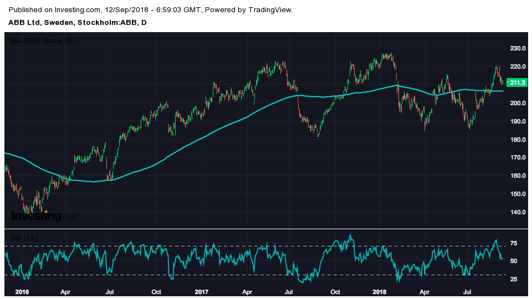532x299 pixels.
Task: Select the MA (200, close, 0) indicator label
Action: tap(42, 41)
